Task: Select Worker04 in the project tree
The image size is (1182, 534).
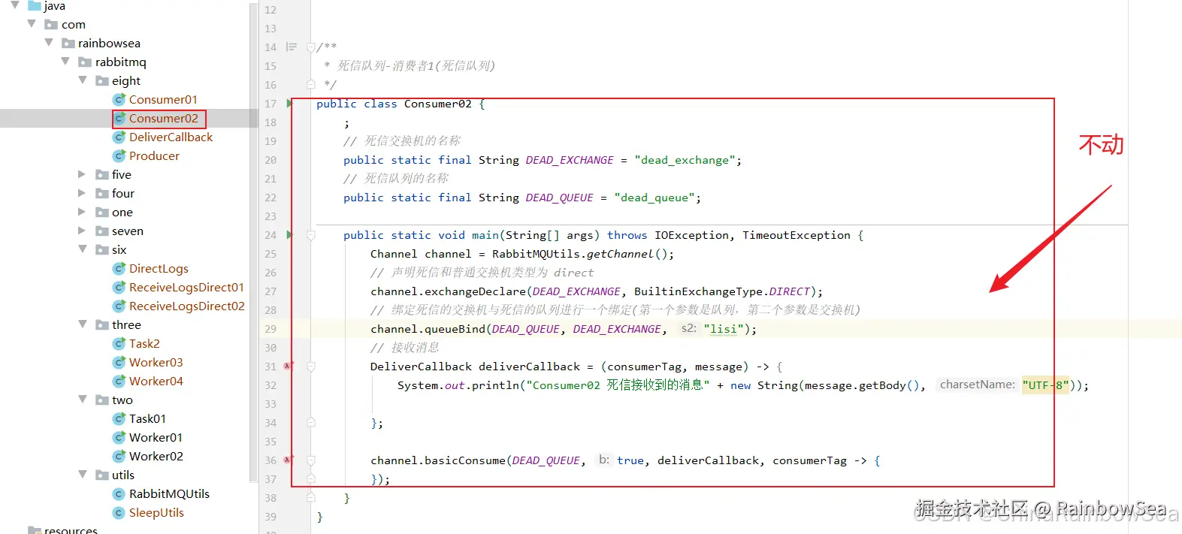Action: pos(156,381)
